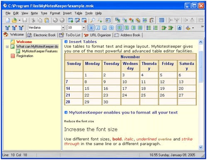Click the Find magnifier icon
207x160 pixels.
pyautogui.click(x=93, y=20)
